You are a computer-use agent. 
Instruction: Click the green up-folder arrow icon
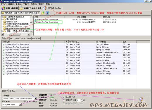click(x=43, y=13)
